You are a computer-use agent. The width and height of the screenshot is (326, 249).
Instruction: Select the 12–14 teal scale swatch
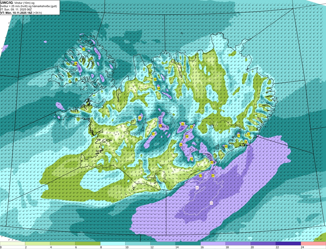(163, 243)
